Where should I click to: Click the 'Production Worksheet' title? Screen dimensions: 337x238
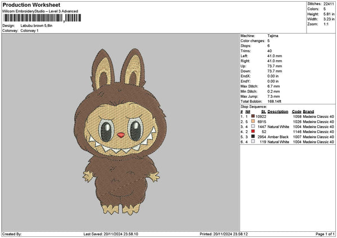(31, 4)
